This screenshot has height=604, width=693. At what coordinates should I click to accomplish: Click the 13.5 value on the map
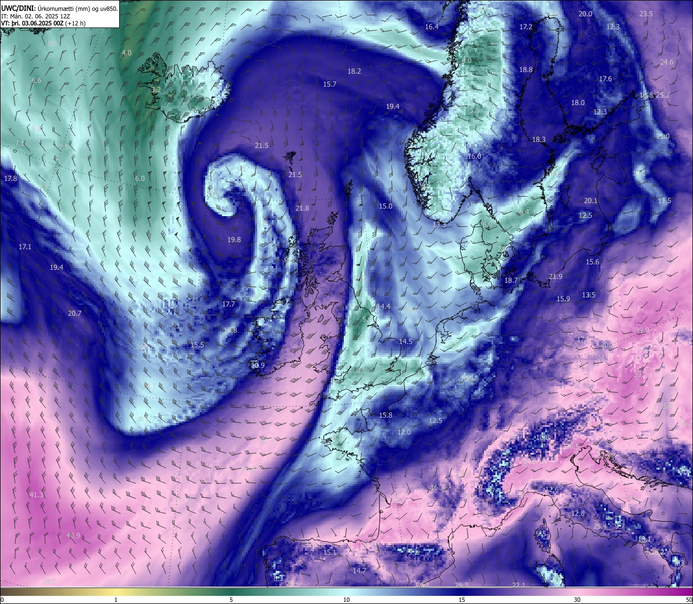(x=589, y=295)
